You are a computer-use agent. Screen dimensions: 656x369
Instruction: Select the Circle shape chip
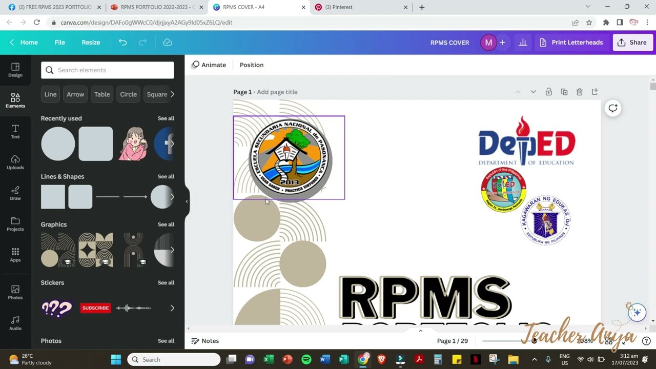128,94
